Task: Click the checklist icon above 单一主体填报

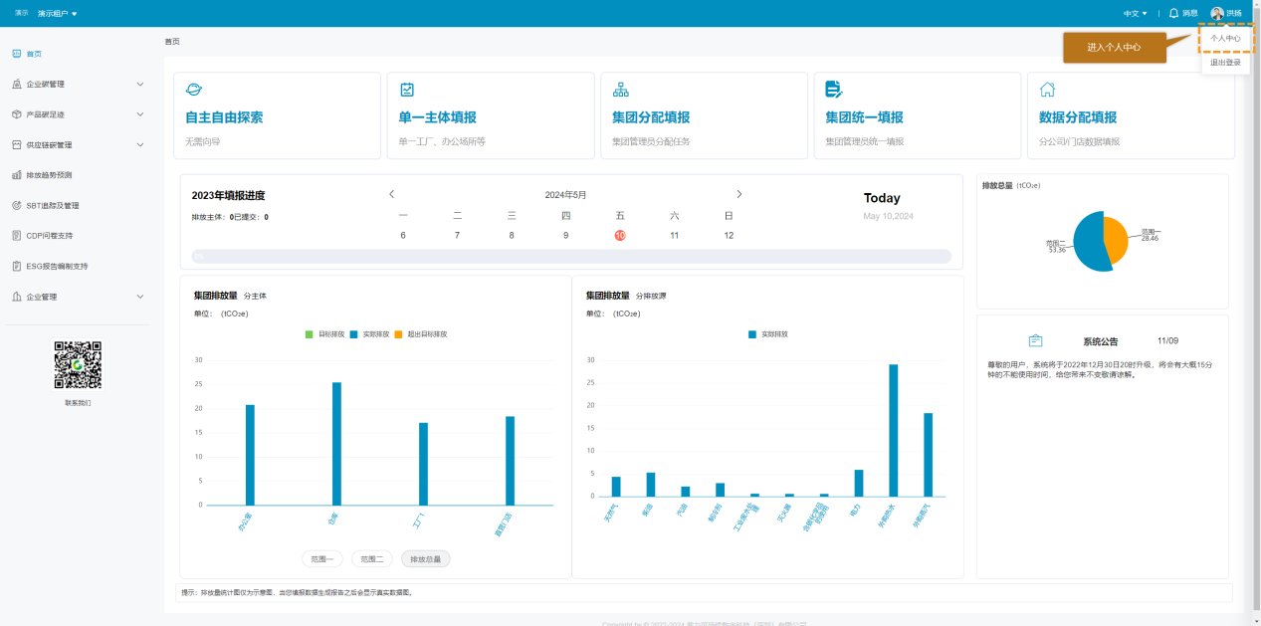Action: tap(407, 90)
